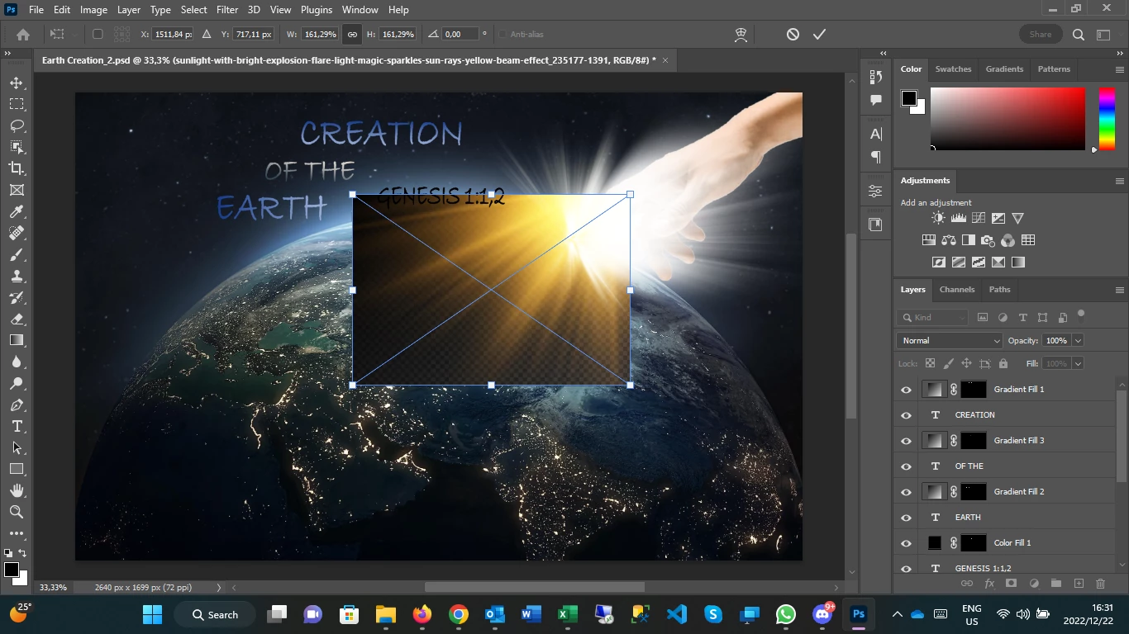Hide the OF THE text layer
Screen dimensions: 1129x634
coord(907,466)
